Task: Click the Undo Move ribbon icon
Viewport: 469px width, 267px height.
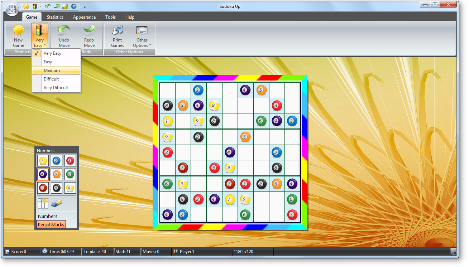Action: click(x=64, y=35)
